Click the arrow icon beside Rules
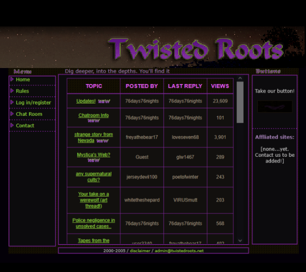This screenshot has width=306, height=272. [12, 91]
